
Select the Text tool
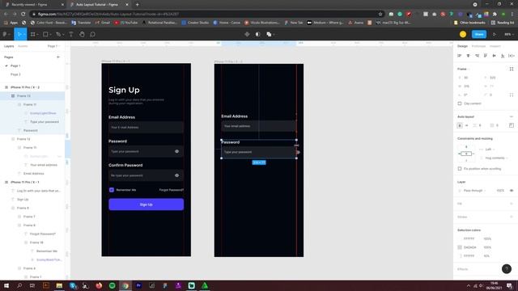point(70,34)
